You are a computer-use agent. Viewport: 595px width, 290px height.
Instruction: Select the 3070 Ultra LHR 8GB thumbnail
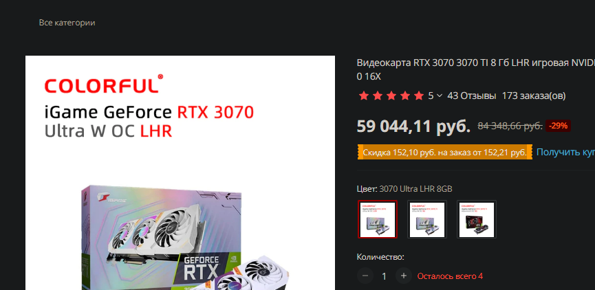click(378, 219)
